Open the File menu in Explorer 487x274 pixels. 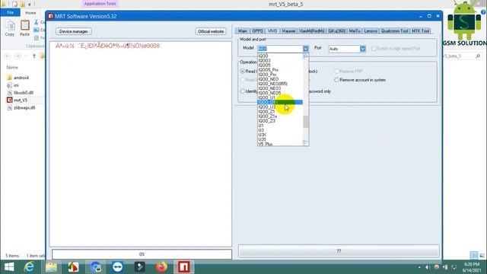(10, 13)
